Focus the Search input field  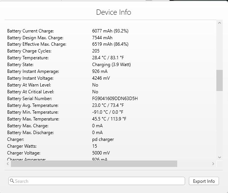click(97, 181)
